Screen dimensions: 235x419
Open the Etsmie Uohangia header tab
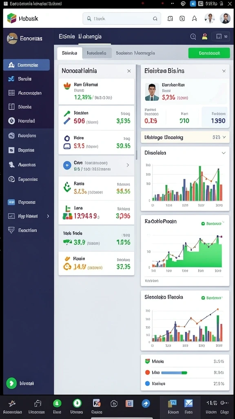point(80,36)
